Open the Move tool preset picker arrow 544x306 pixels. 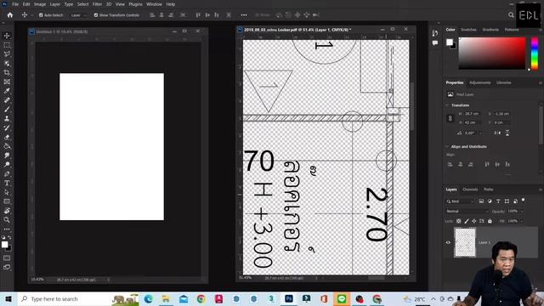point(32,15)
